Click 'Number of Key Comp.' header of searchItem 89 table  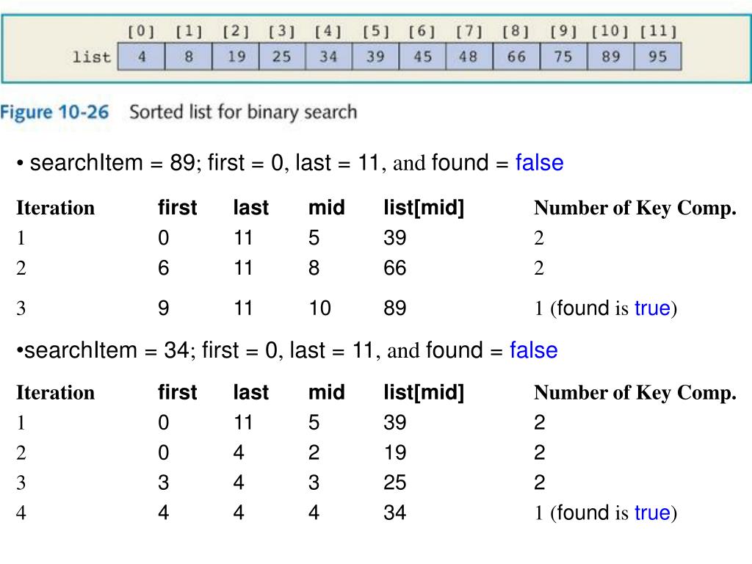coord(635,208)
